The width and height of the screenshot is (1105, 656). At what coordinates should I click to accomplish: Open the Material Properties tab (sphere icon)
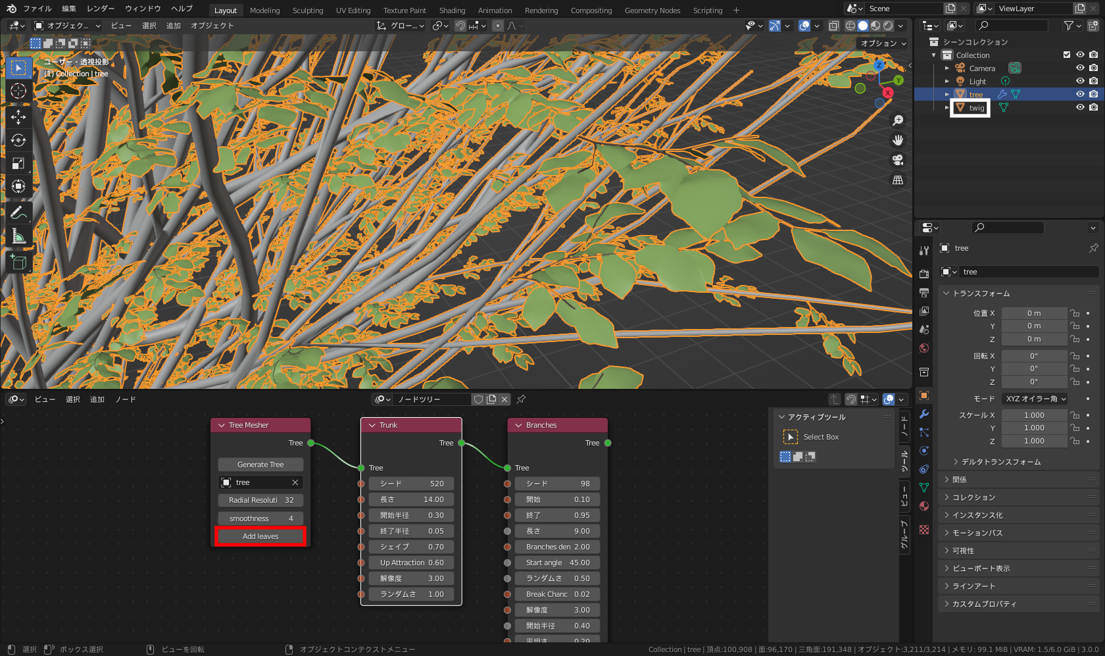(x=924, y=507)
